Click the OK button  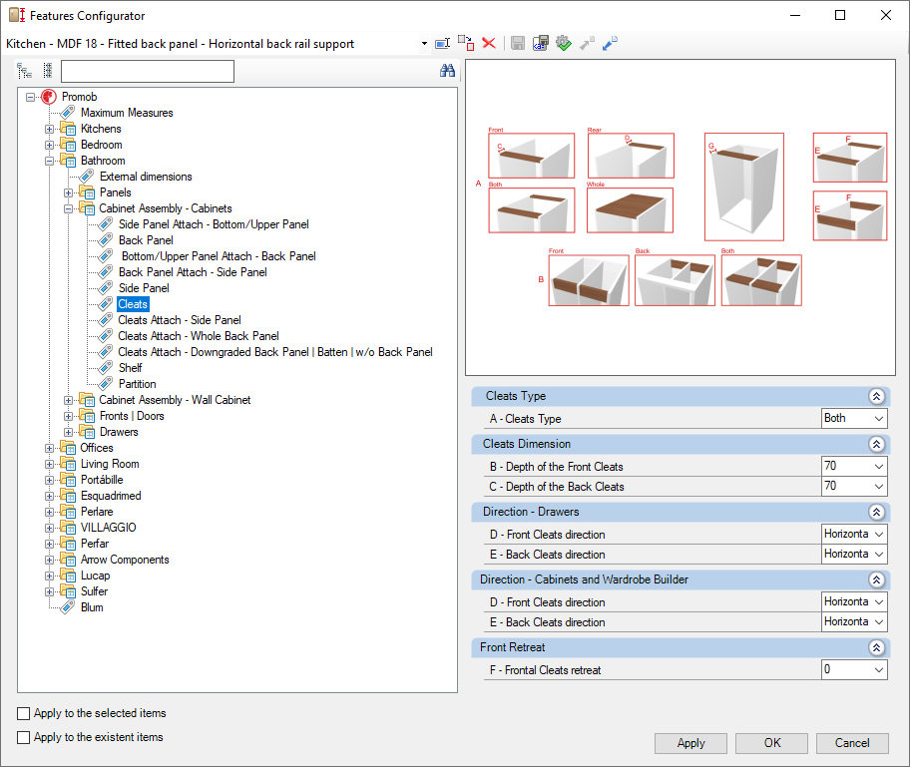click(x=772, y=743)
